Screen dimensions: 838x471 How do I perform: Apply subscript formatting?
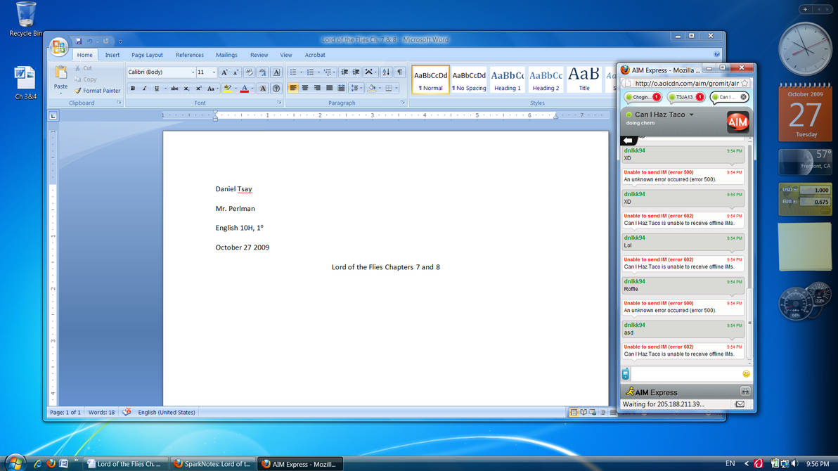pyautogui.click(x=186, y=88)
